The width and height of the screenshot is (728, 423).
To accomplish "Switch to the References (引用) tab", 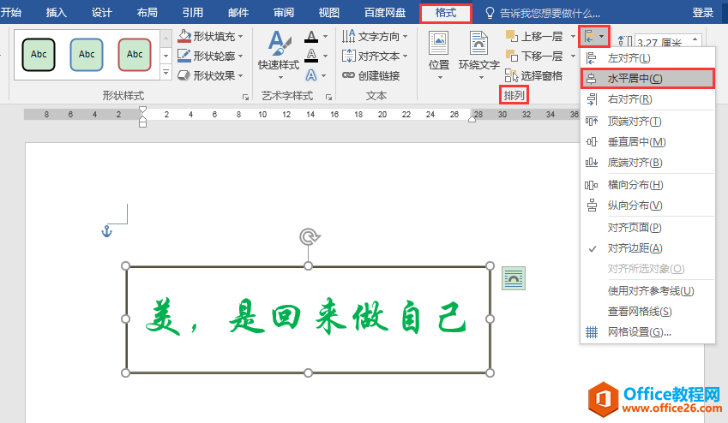I will [193, 13].
